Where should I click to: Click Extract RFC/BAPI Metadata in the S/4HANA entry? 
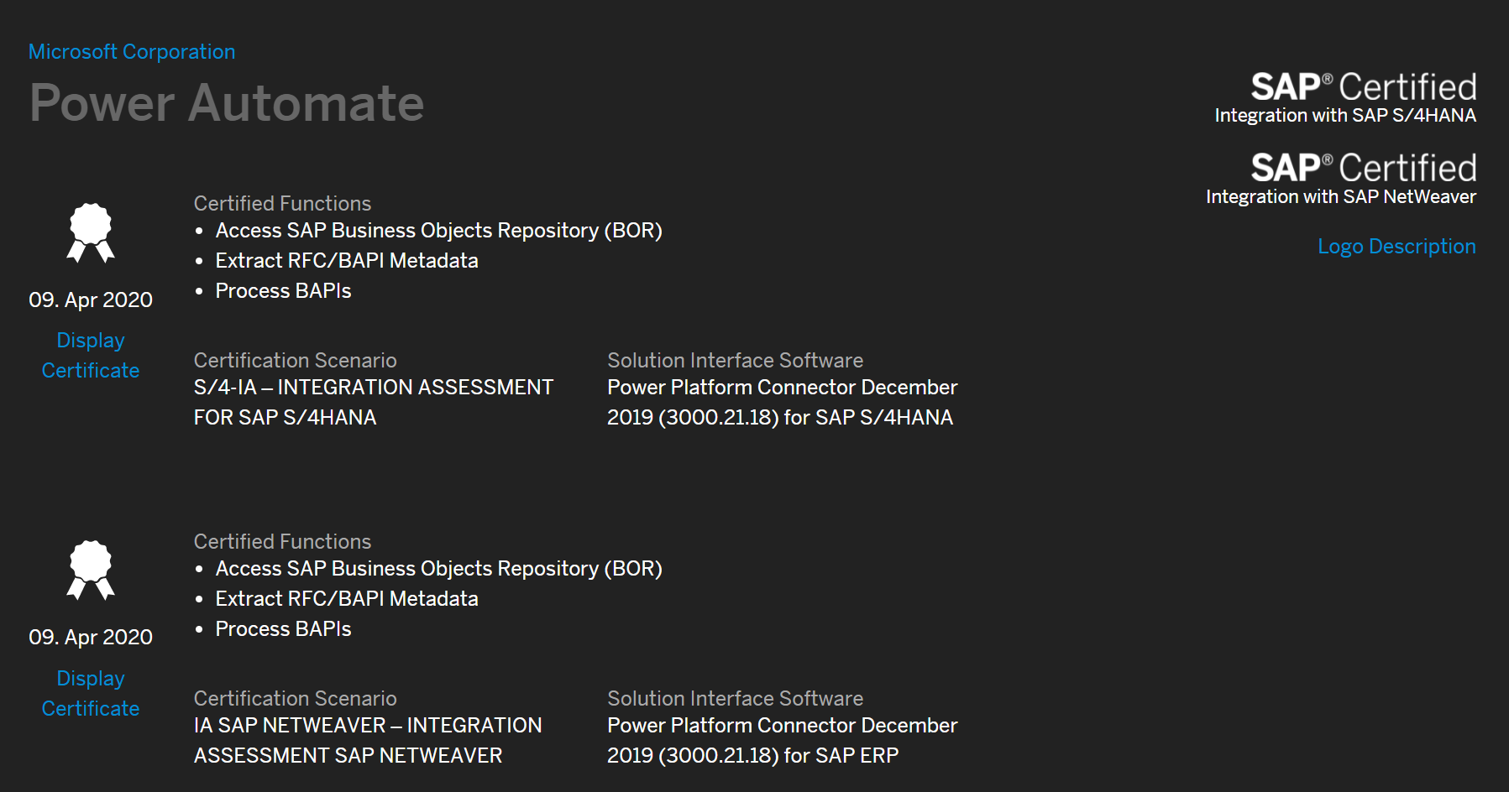tap(347, 261)
